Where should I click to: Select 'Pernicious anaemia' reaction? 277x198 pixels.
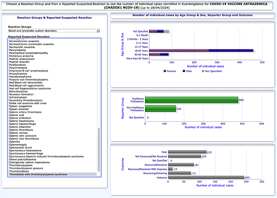click(21, 56)
